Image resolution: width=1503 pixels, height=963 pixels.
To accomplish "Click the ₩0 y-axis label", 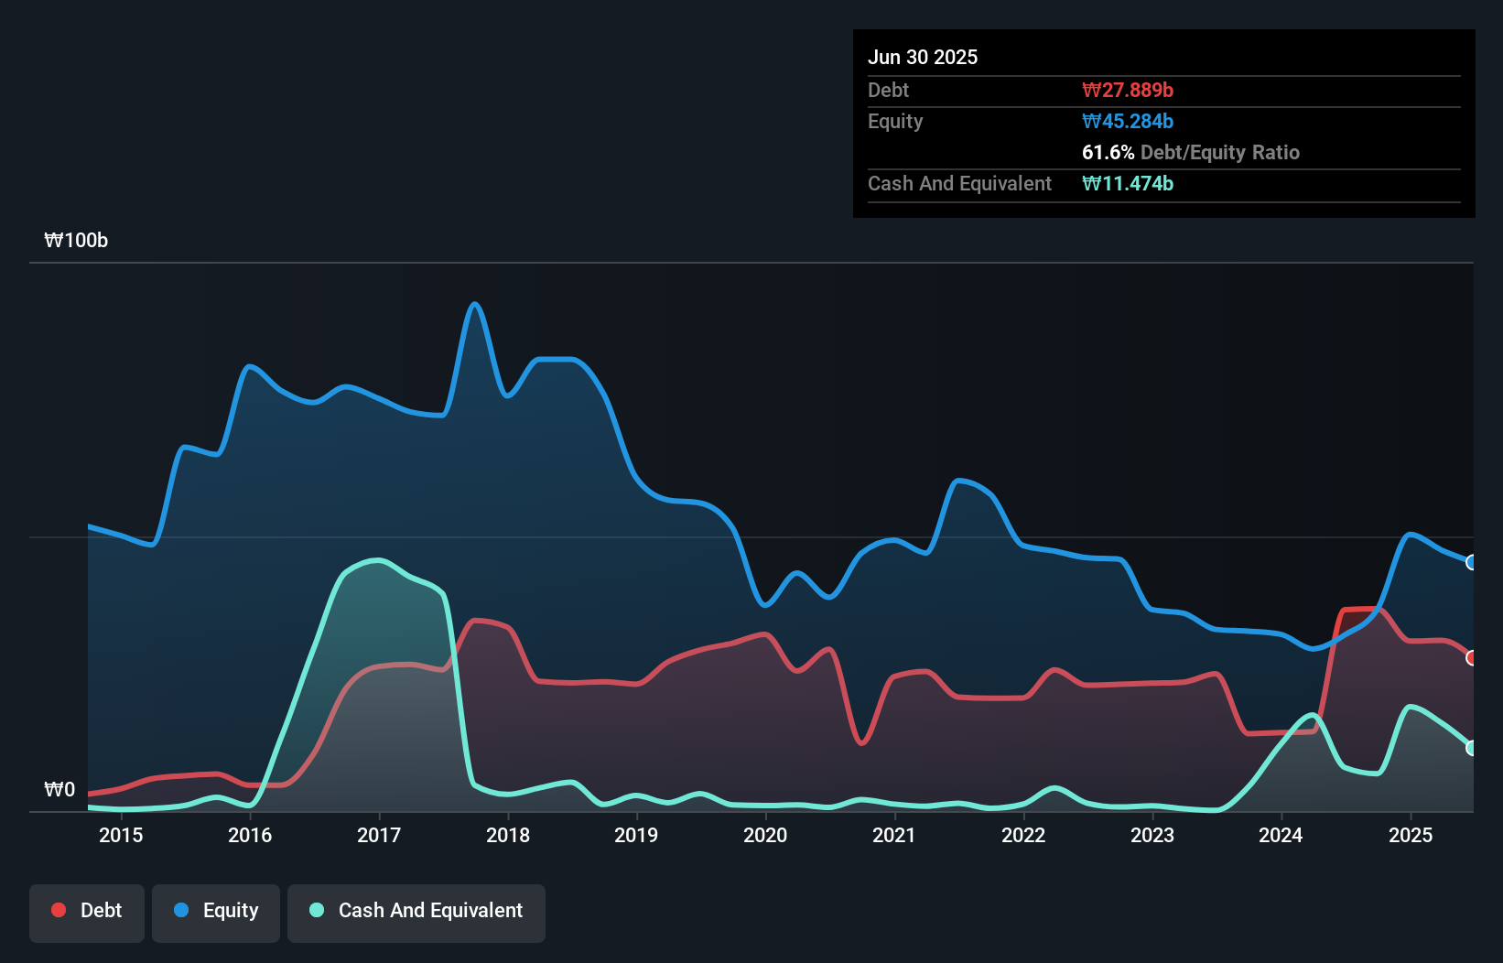I will pos(59,789).
